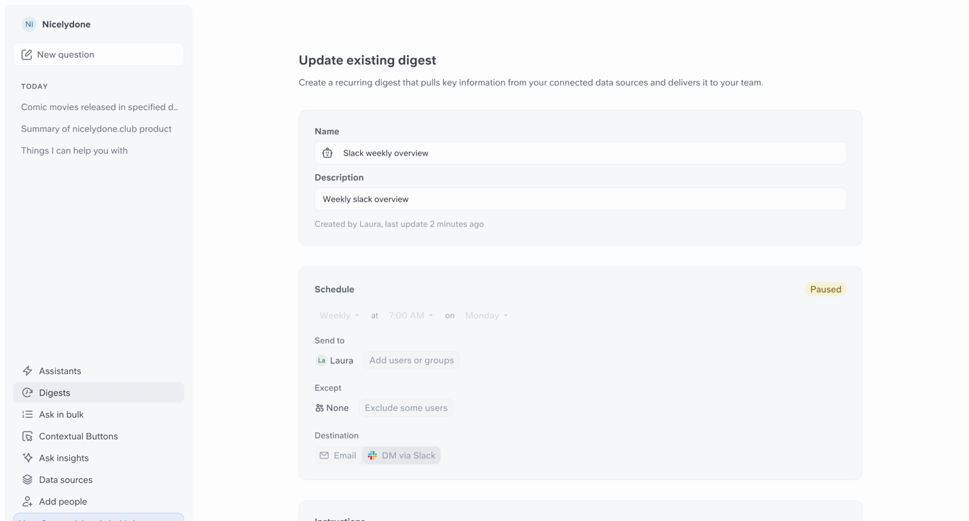Image resolution: width=969 pixels, height=521 pixels.
Task: Open the 'Things I can help you with' chat
Action: click(x=74, y=150)
